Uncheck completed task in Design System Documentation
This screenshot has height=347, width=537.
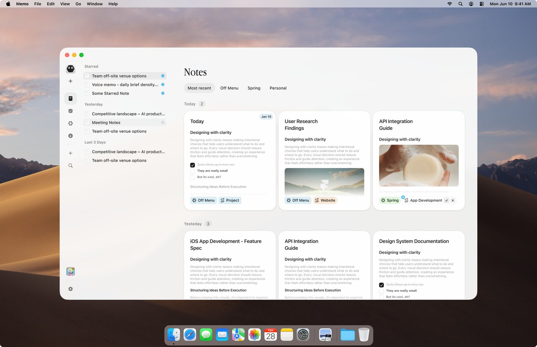pyautogui.click(x=382, y=285)
